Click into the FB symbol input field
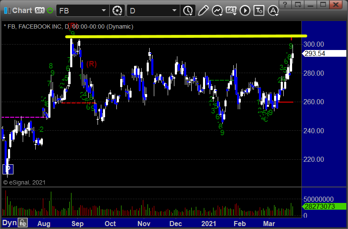This screenshot has width=348, height=229. pyautogui.click(x=79, y=11)
